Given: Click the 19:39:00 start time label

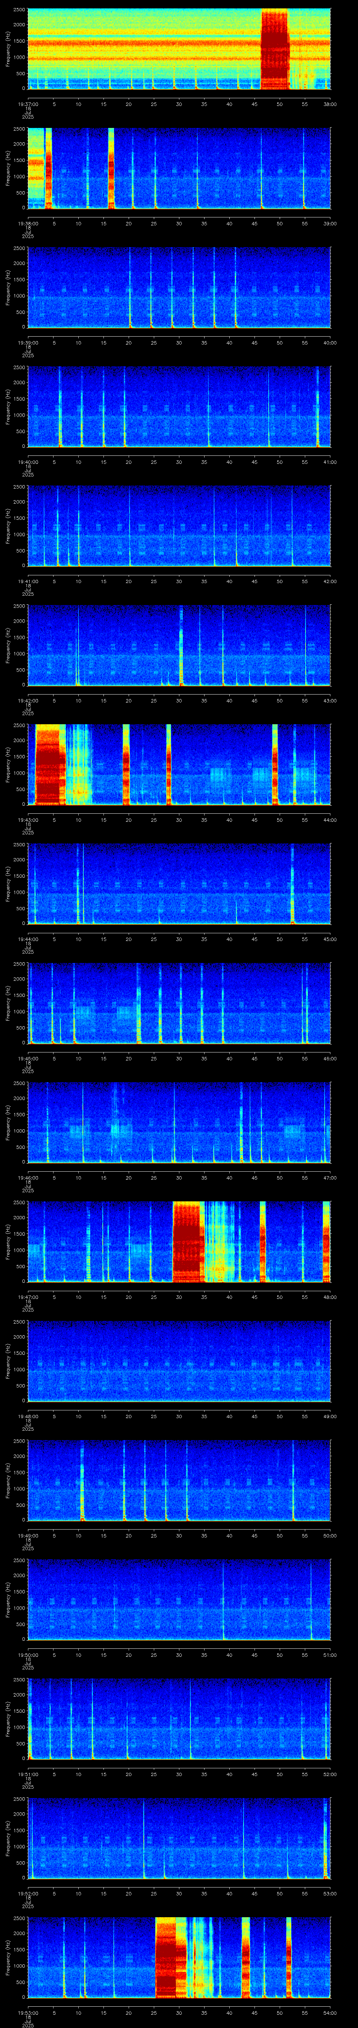Looking at the screenshot, I should pos(28,343).
